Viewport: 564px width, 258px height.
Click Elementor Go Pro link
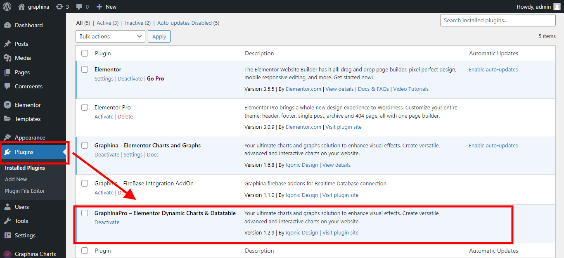pos(155,79)
